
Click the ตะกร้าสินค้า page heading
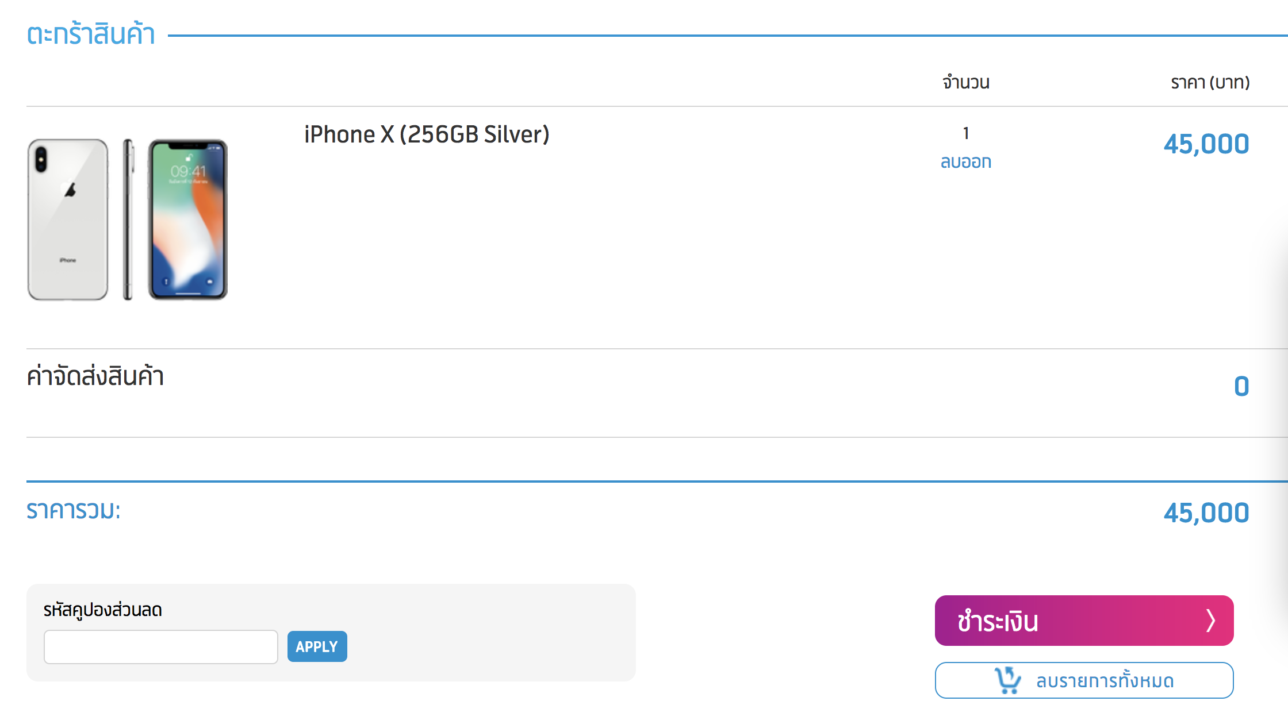click(x=91, y=34)
